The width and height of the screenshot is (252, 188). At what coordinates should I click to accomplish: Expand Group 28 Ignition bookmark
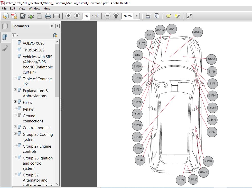tap(15, 157)
